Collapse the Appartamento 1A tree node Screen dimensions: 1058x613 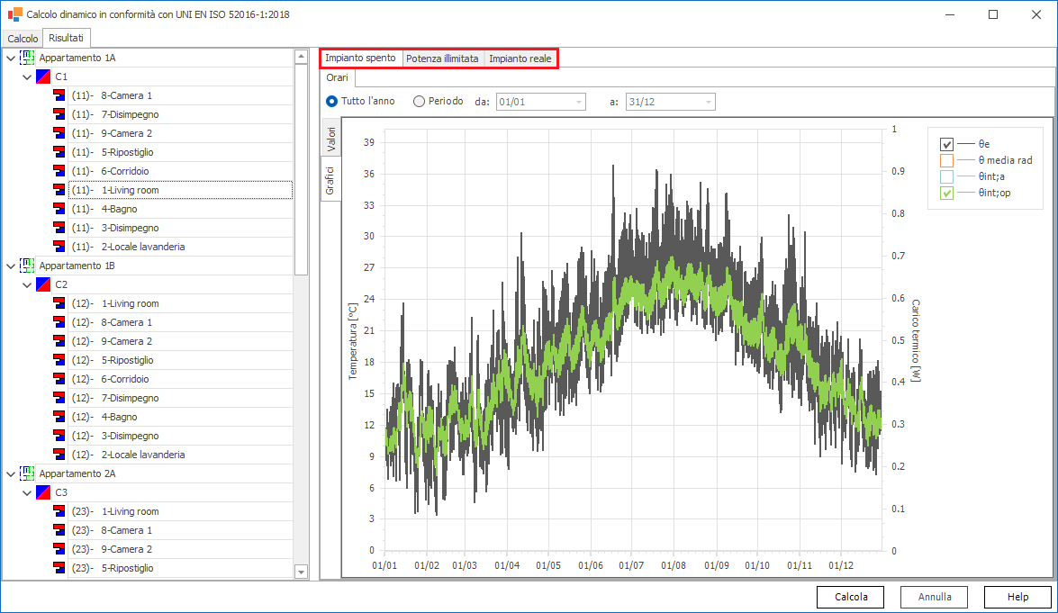coord(11,58)
